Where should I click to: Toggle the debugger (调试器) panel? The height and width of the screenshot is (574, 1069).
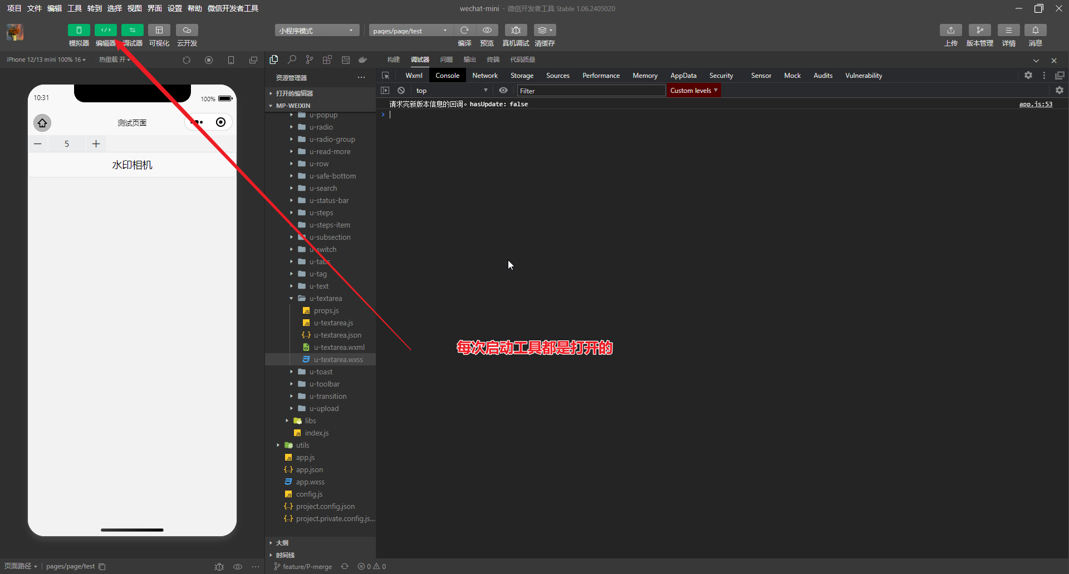(133, 31)
